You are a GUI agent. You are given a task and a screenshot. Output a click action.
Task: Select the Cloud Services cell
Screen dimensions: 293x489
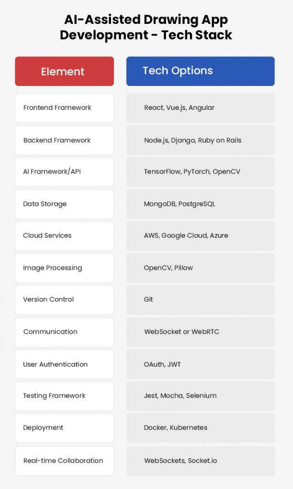(x=64, y=236)
